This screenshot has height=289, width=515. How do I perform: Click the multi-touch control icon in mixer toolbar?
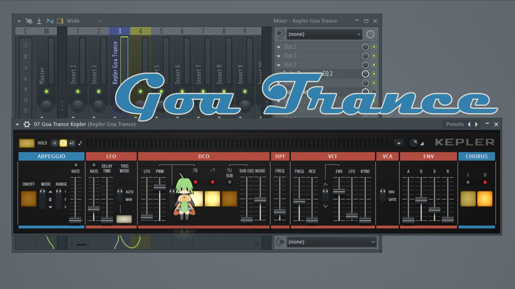coord(29,21)
